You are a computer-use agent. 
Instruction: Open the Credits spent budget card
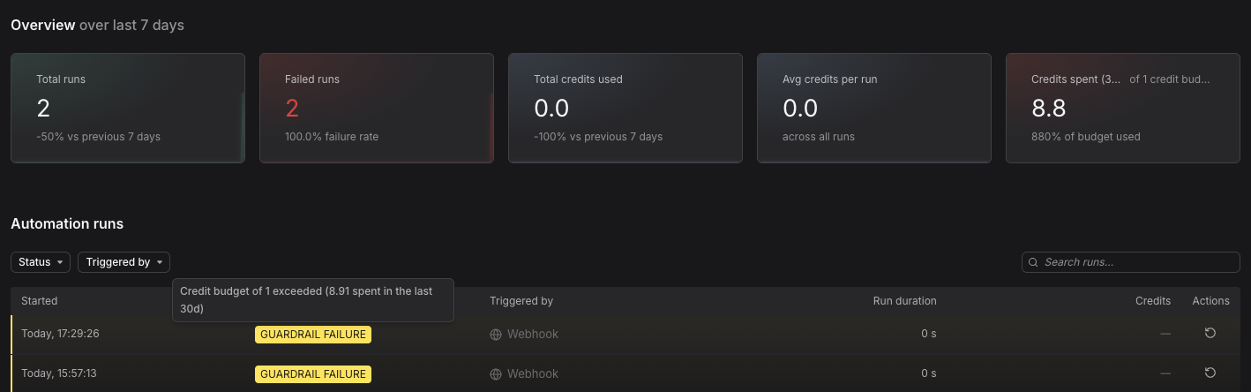(x=1123, y=108)
